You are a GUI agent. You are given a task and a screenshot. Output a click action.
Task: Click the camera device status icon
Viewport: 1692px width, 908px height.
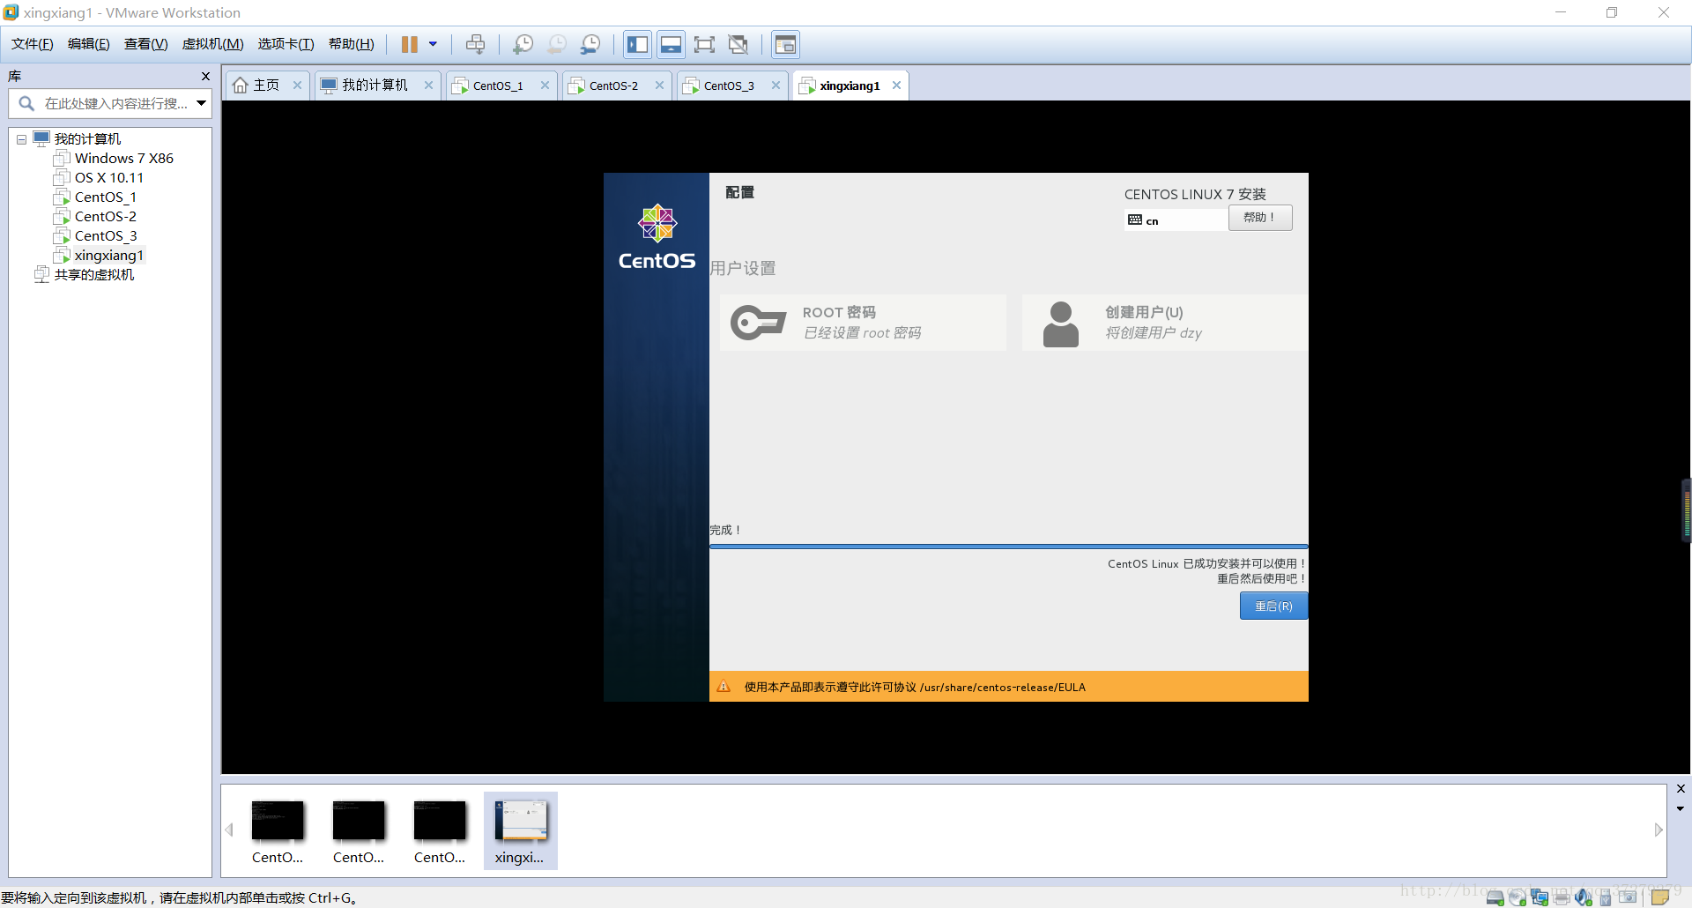coord(1628,897)
